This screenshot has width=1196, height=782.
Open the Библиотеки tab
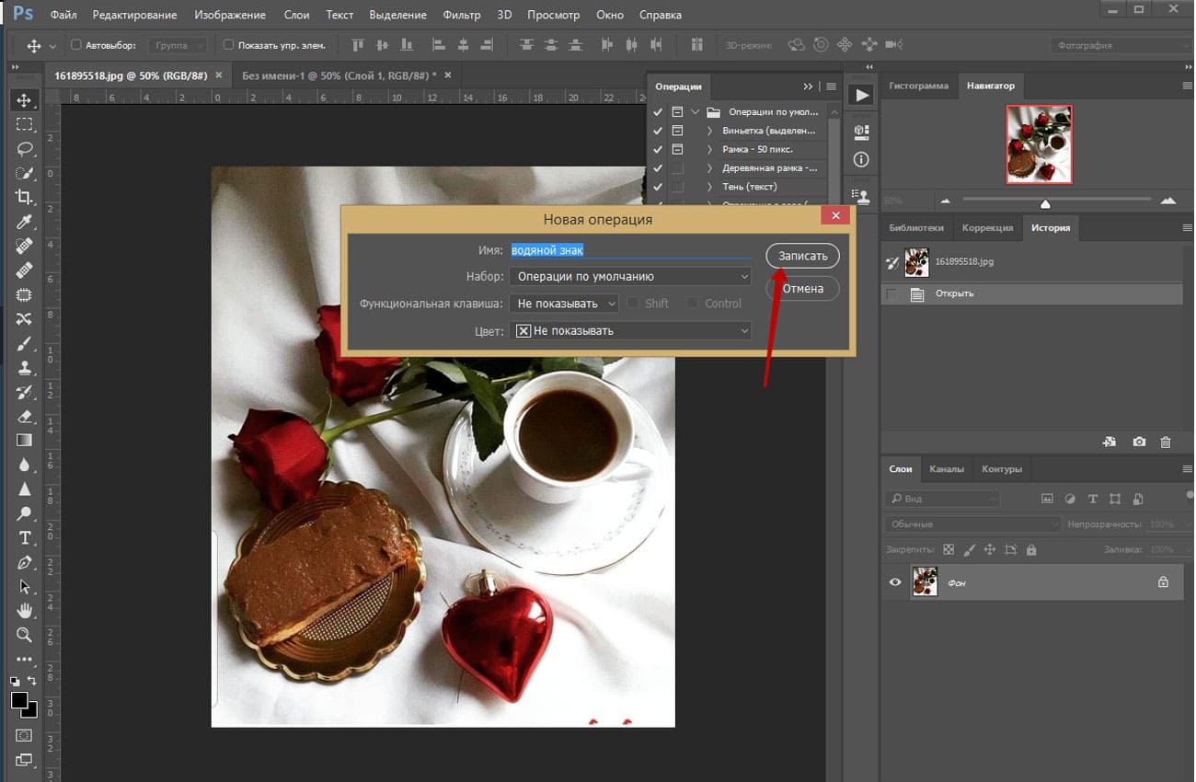[x=917, y=227]
